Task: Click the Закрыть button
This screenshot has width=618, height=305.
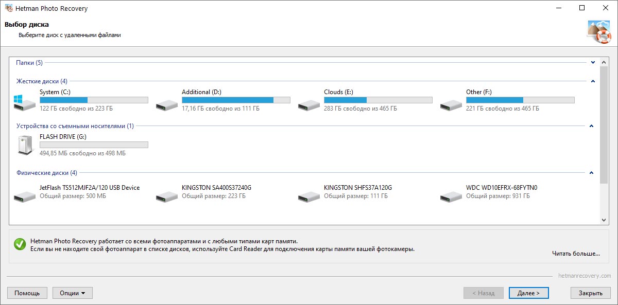Action: click(x=590, y=293)
